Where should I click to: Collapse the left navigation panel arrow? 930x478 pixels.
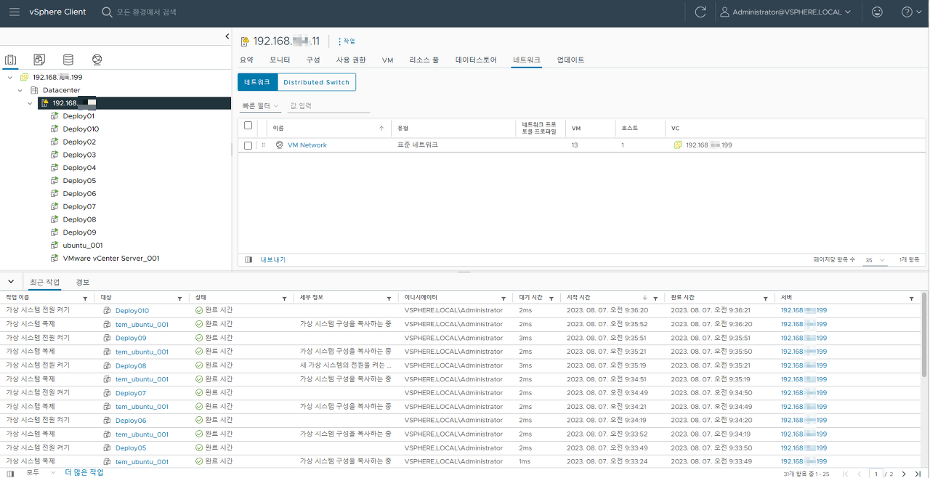(x=227, y=36)
